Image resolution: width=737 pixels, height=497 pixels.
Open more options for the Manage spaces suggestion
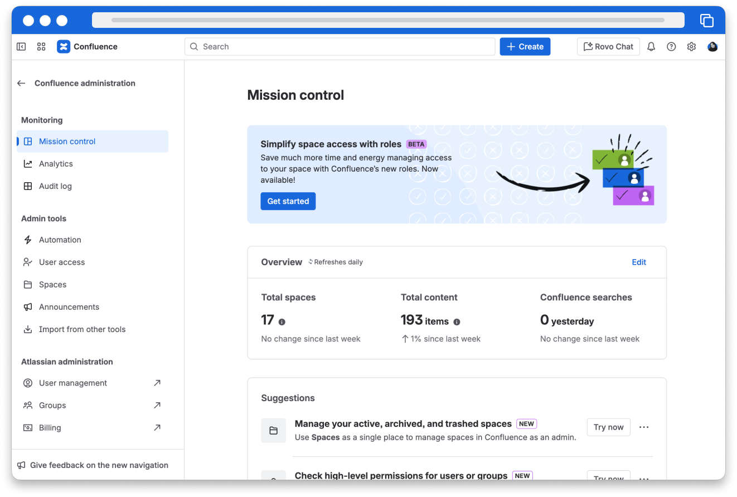tap(644, 427)
